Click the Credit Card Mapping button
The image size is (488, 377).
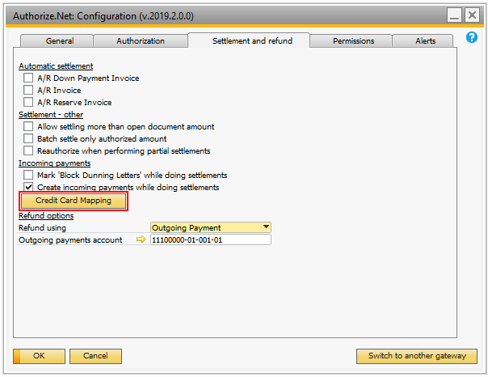[74, 201]
